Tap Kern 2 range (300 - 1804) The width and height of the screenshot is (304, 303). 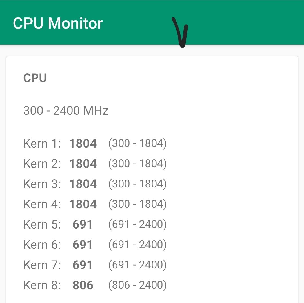[x=137, y=164]
